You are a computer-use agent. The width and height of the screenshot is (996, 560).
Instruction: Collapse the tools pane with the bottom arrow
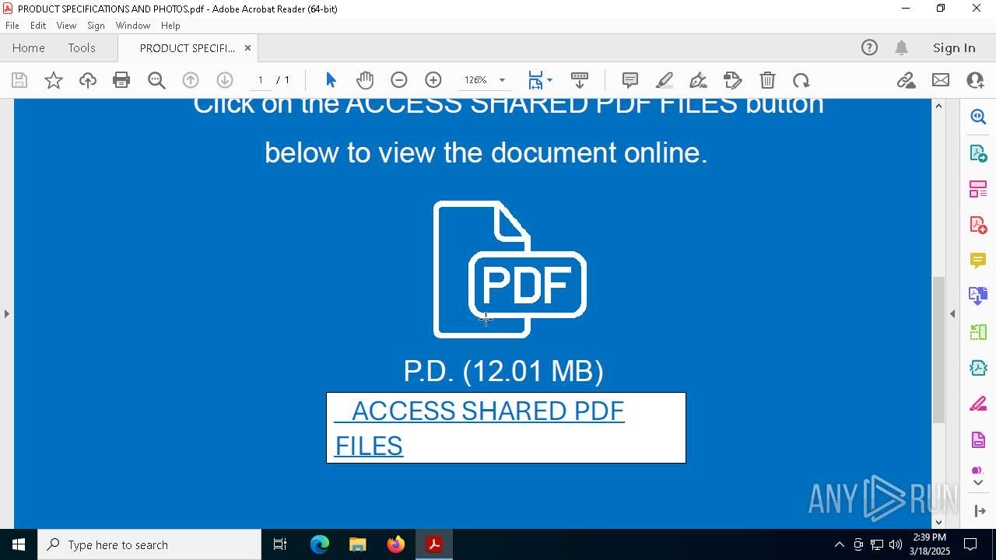pos(978,511)
